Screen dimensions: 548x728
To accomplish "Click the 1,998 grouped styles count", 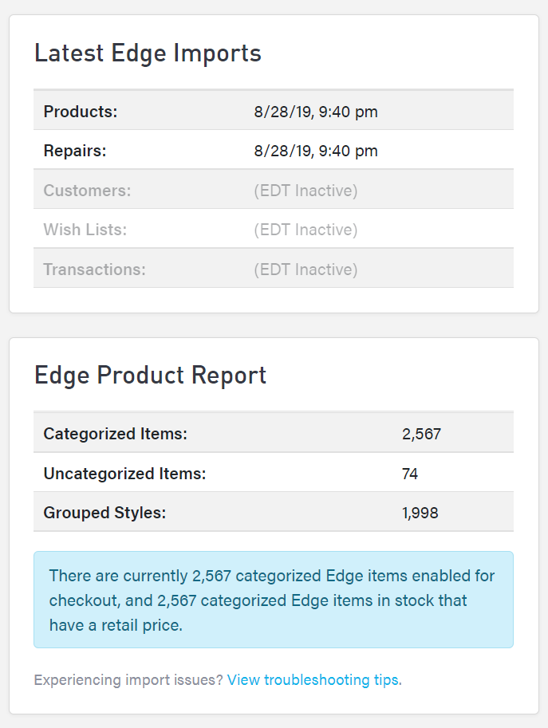I will pos(420,513).
